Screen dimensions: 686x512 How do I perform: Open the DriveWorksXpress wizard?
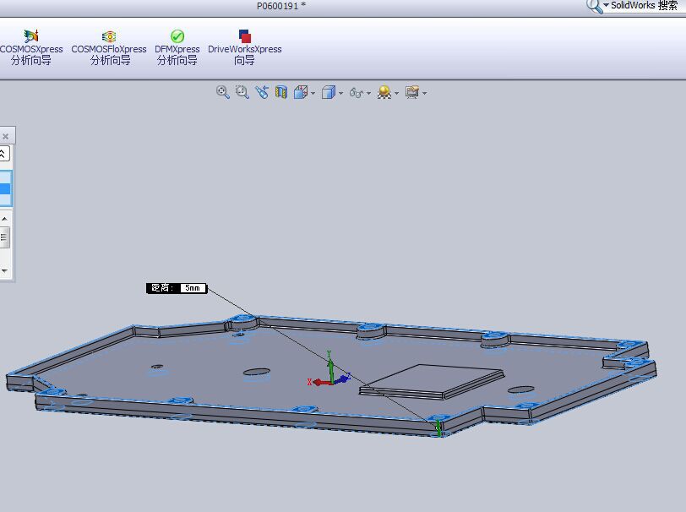tap(245, 47)
